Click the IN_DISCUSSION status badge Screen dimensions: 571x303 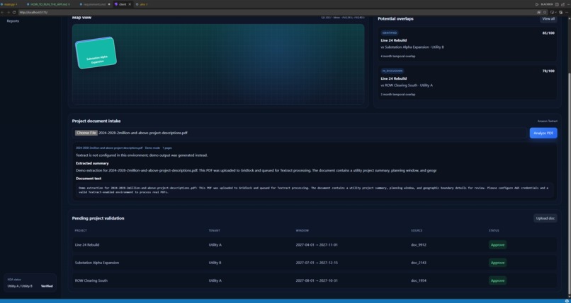pos(392,71)
